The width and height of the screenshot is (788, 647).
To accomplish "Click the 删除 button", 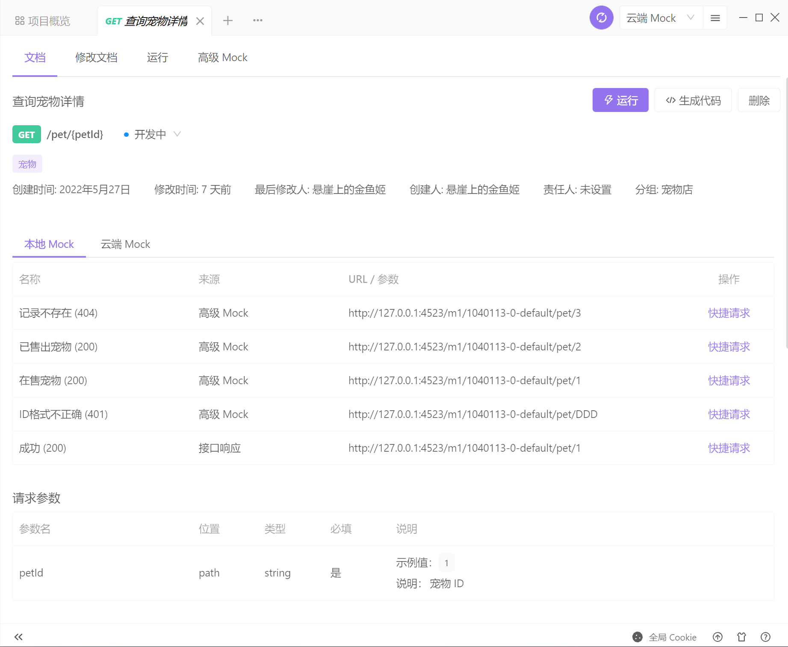I will 759,100.
